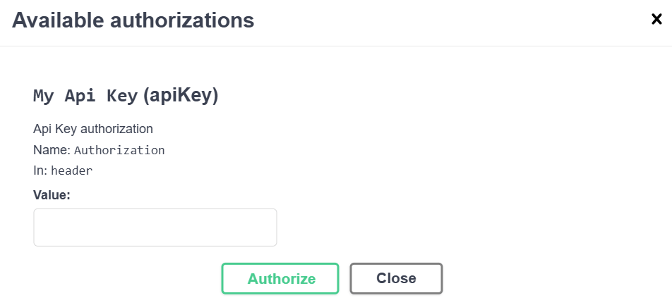672x305 pixels.
Task: Click the (apiKey) type label in heading
Action: tap(181, 96)
